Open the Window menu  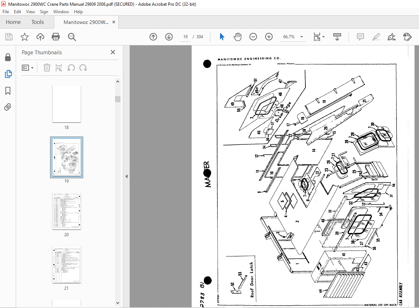click(x=61, y=12)
